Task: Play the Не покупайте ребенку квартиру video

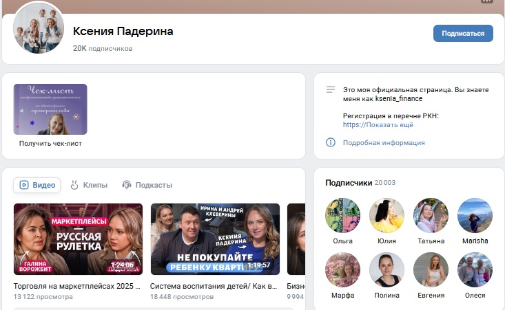Action: pos(215,239)
